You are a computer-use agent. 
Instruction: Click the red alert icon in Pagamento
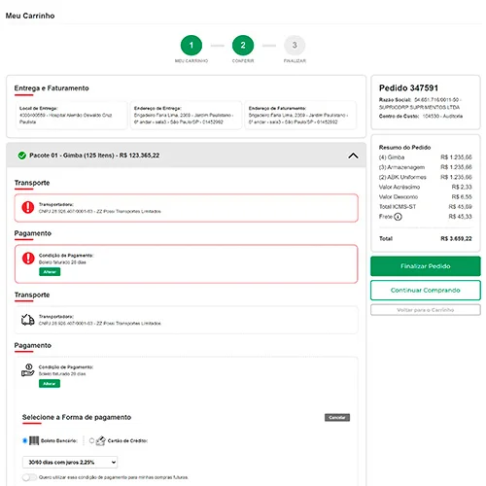pos(28,259)
